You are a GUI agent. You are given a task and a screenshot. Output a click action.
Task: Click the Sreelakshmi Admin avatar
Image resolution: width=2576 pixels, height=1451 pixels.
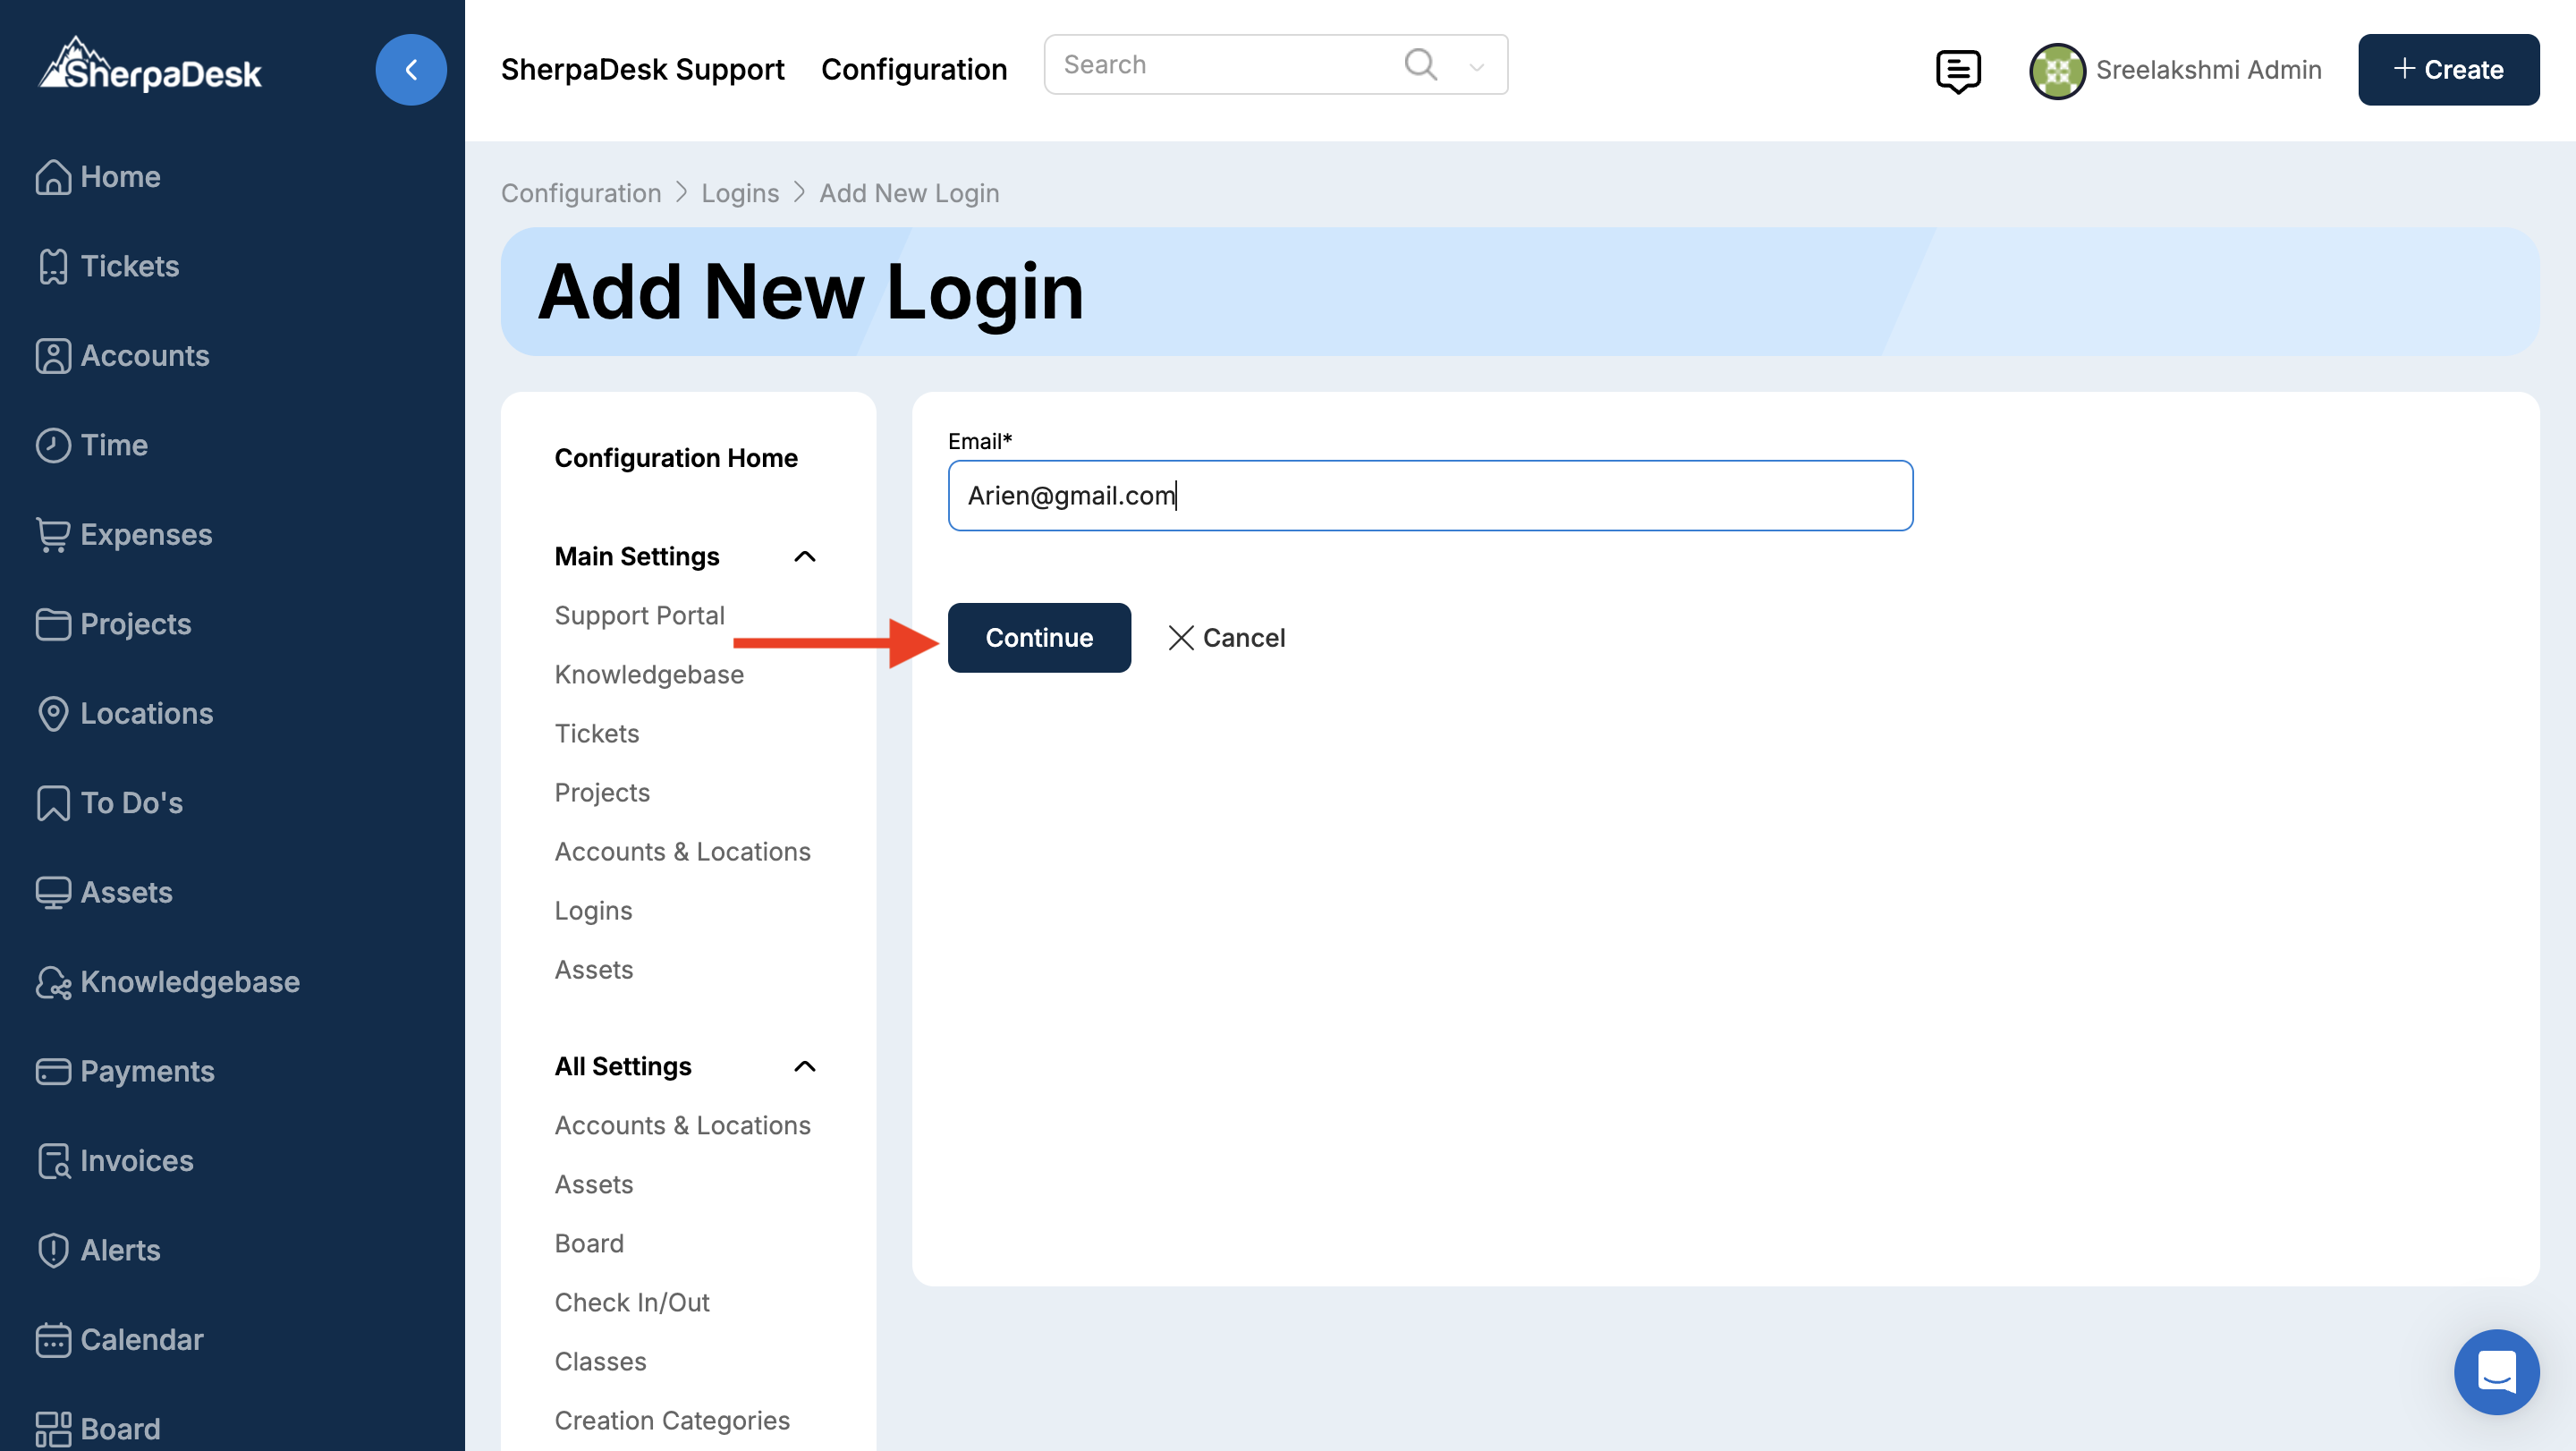(2056, 70)
